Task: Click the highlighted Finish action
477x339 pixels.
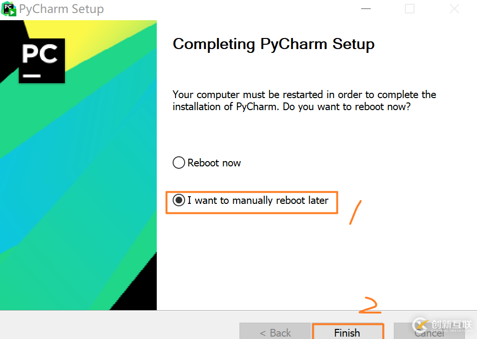Action: click(347, 332)
